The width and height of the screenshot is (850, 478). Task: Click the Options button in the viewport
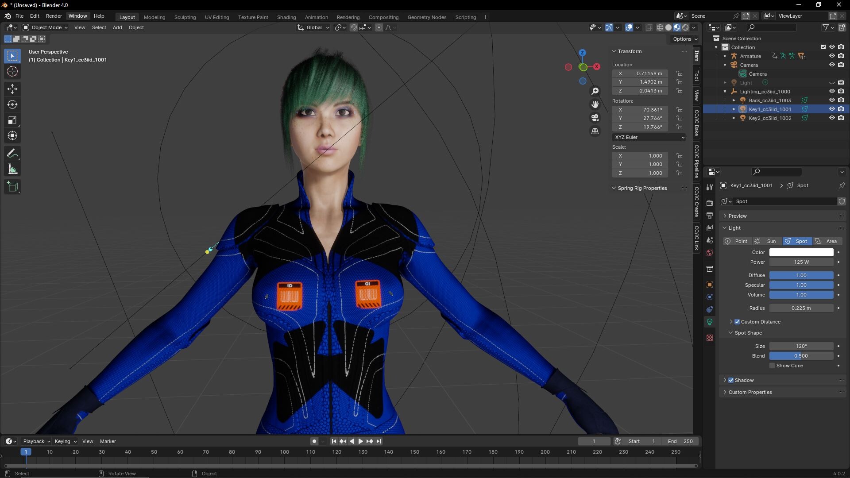684,39
